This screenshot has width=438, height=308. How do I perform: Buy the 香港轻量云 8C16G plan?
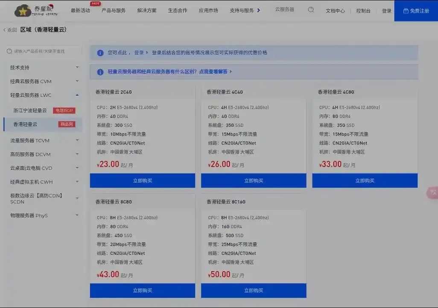254,291
